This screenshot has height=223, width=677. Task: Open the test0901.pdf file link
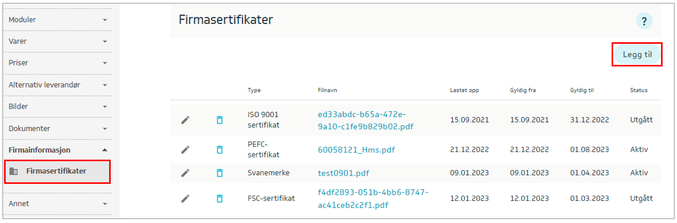coord(343,173)
